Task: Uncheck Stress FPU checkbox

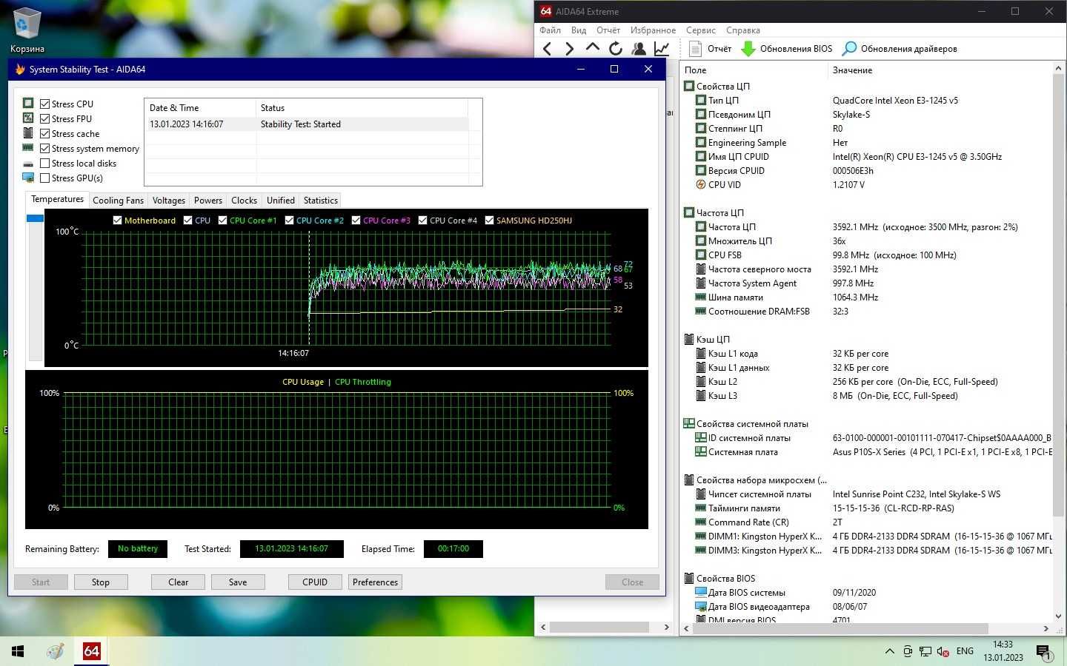Action: point(45,119)
